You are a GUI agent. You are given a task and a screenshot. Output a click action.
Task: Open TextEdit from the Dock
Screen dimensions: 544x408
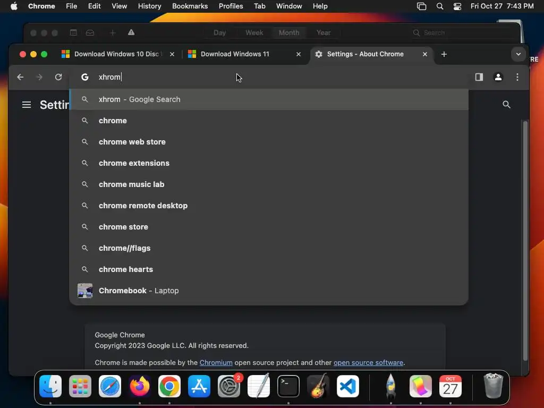[x=259, y=386]
